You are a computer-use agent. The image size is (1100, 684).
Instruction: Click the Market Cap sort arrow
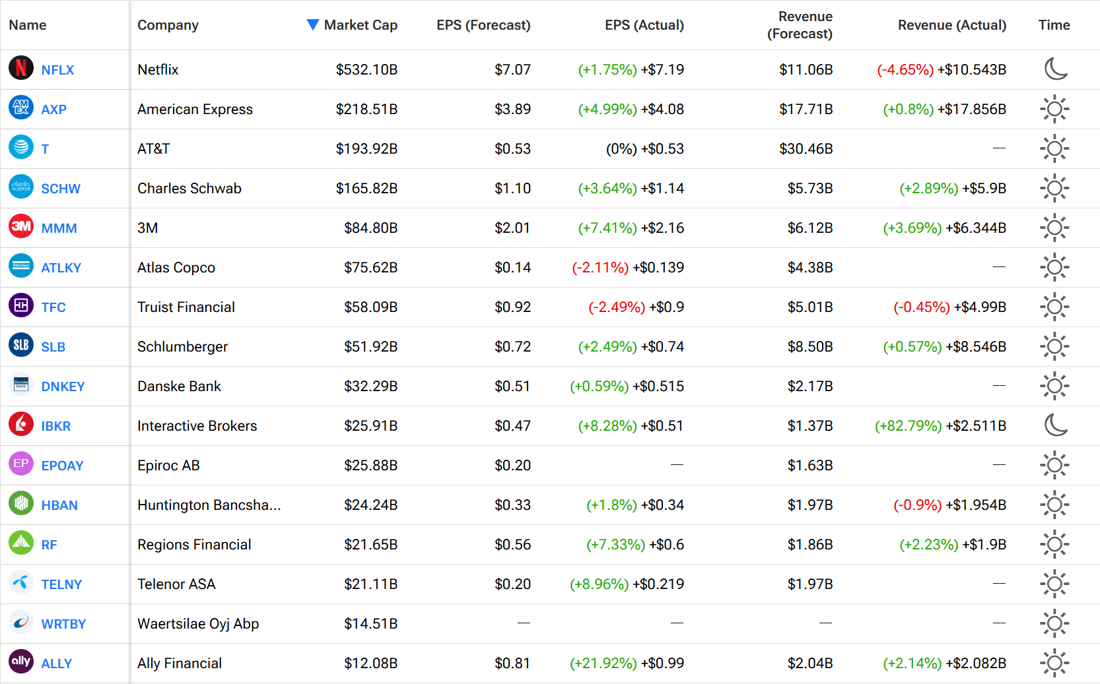pos(313,25)
